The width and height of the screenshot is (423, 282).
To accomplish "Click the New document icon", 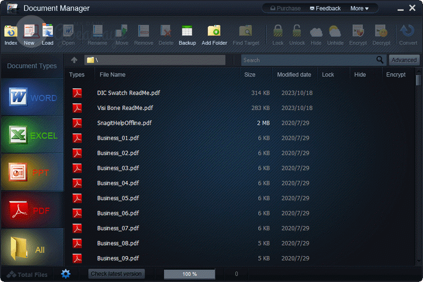I will [29, 34].
